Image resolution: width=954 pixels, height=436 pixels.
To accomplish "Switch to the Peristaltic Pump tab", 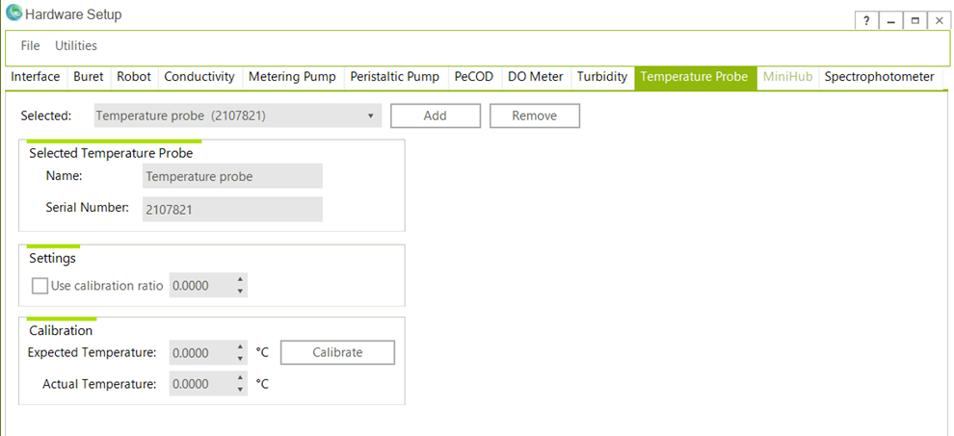I will click(x=394, y=77).
